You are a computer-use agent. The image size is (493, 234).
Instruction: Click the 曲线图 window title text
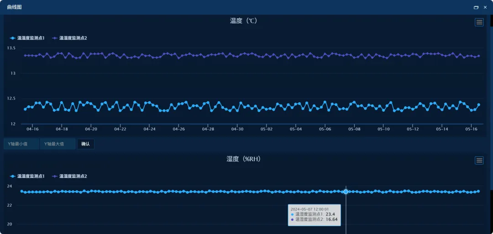(x=14, y=7)
